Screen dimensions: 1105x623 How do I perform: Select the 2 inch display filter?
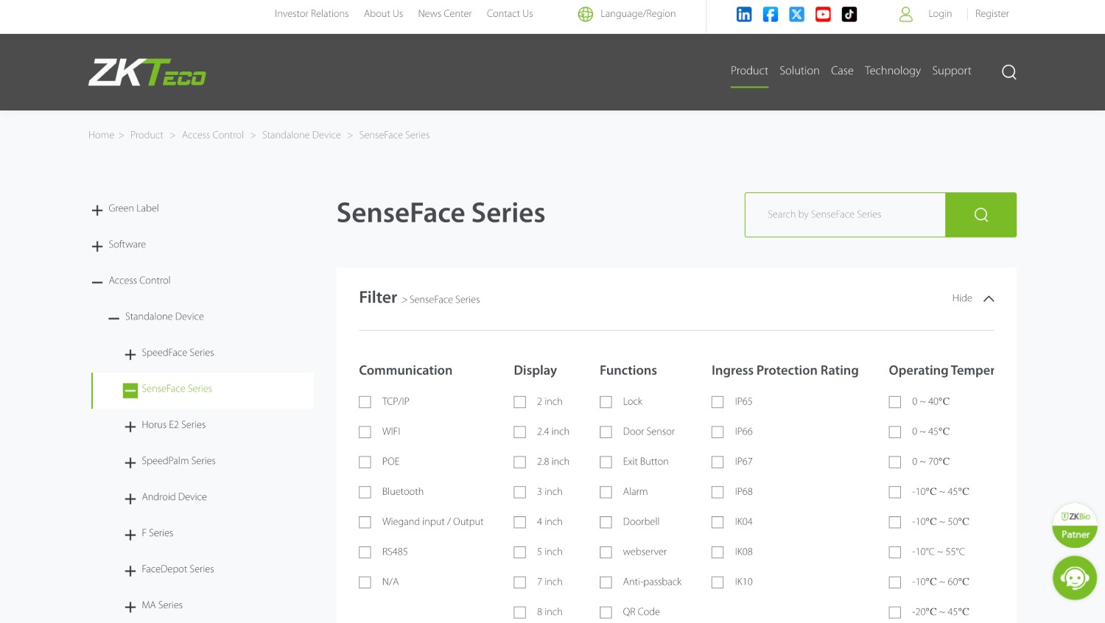click(520, 402)
